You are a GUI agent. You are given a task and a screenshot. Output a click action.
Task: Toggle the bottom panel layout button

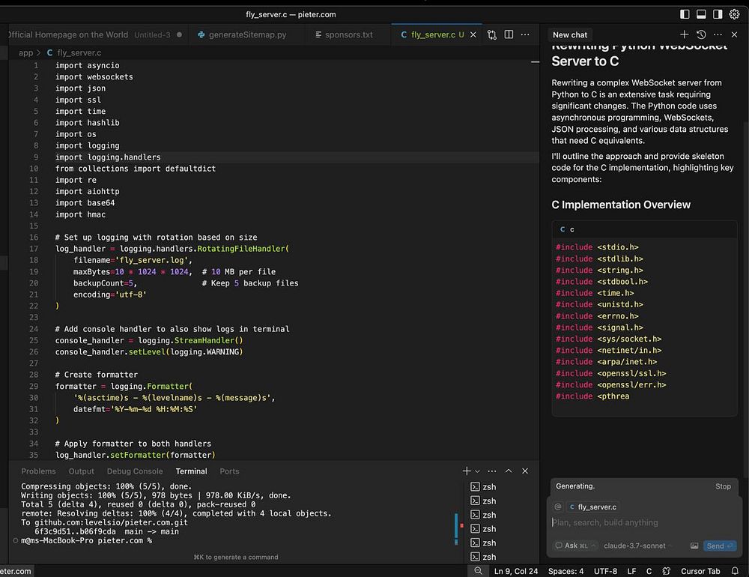(x=701, y=14)
